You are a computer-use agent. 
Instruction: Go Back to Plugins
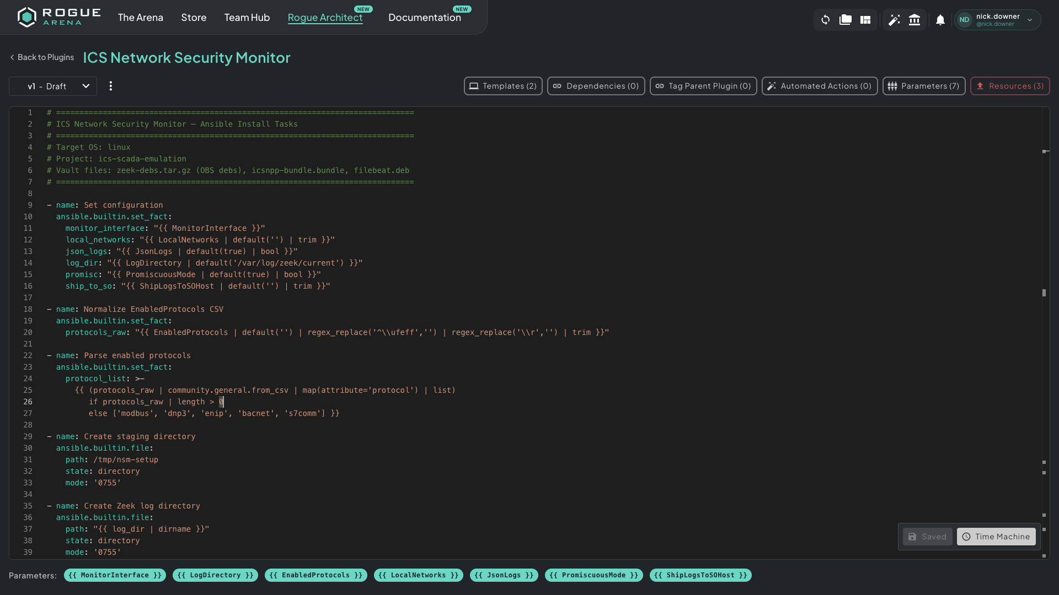(42, 57)
